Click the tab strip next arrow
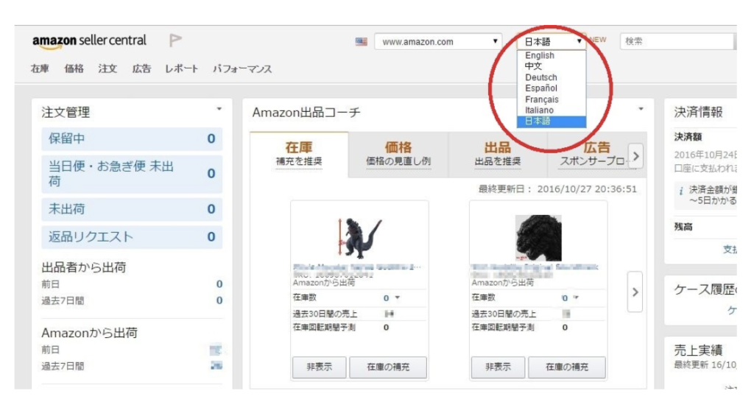This screenshot has width=754, height=405. click(x=635, y=156)
